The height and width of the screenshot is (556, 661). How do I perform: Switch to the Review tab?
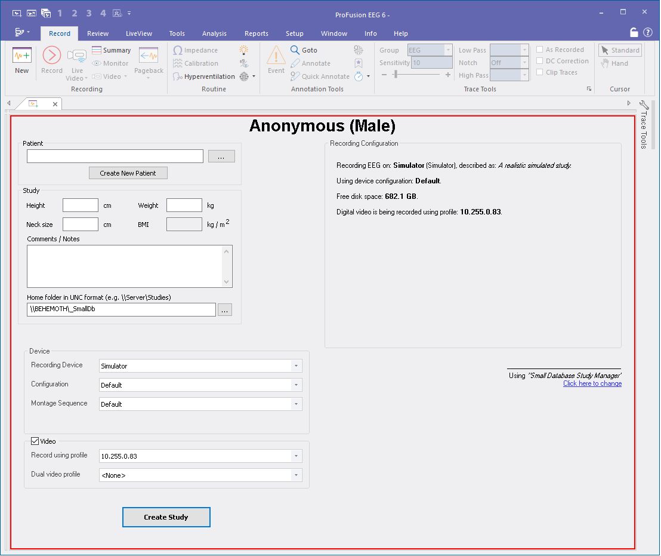click(97, 33)
